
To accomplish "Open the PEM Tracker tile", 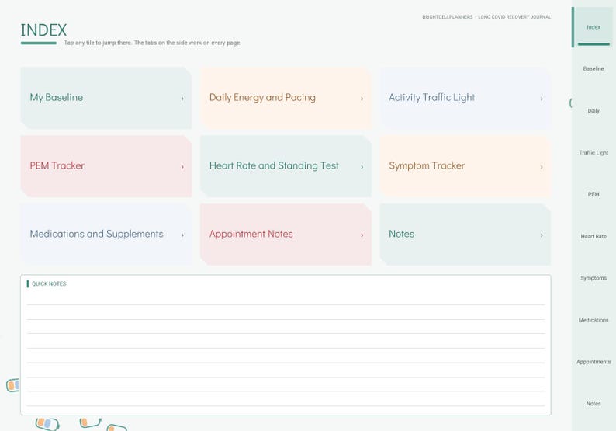I will [x=106, y=166].
